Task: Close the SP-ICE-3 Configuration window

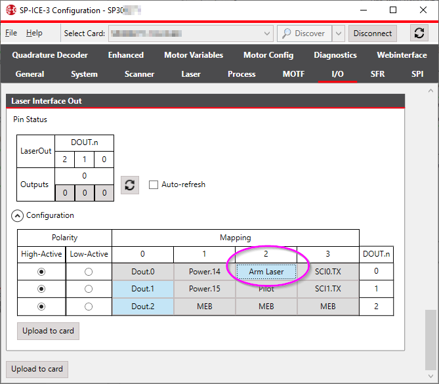Action: pyautogui.click(x=423, y=11)
